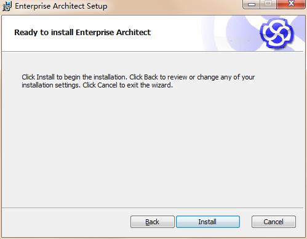Screen dimensions: 307x239
Task: Click the 'Ready to install Enterprise Architect' heading
Action: pyautogui.click(x=82, y=33)
